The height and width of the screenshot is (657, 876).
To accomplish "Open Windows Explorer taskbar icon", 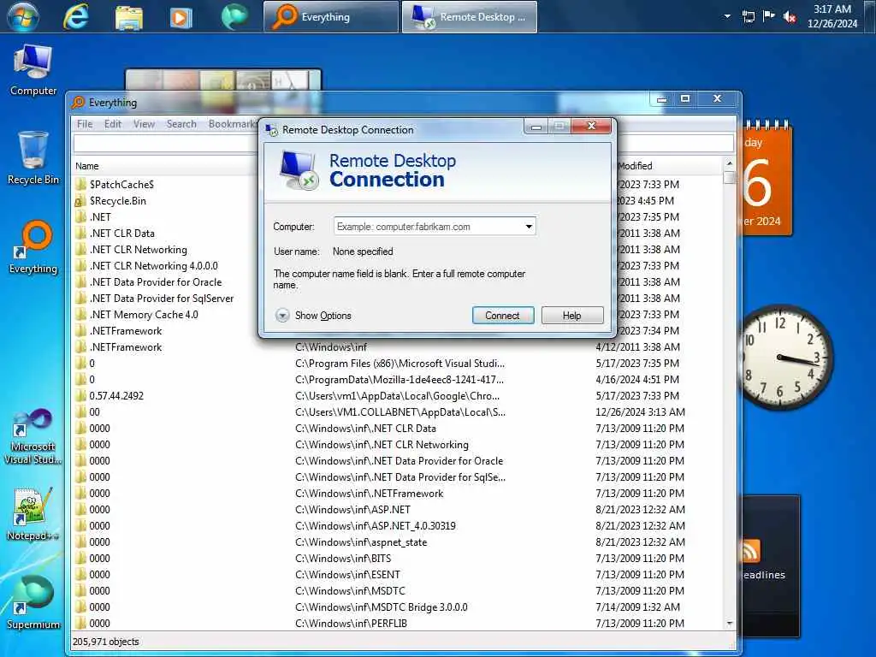I will [x=128, y=17].
